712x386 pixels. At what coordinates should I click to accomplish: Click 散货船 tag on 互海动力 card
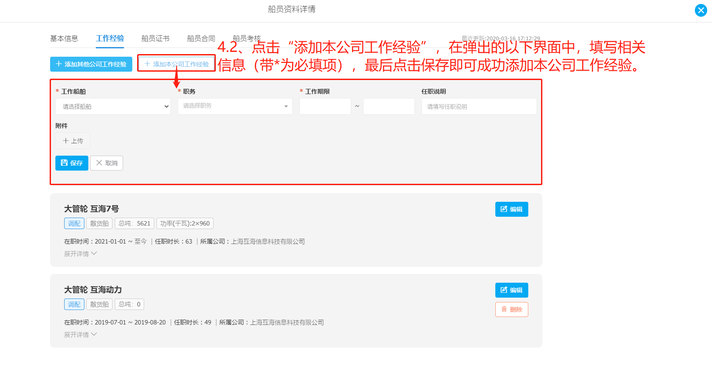[99, 304]
